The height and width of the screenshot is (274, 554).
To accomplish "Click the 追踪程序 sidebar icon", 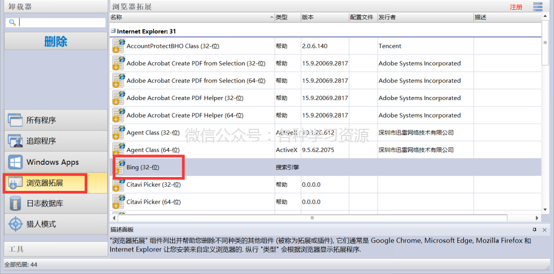I will [x=15, y=141].
